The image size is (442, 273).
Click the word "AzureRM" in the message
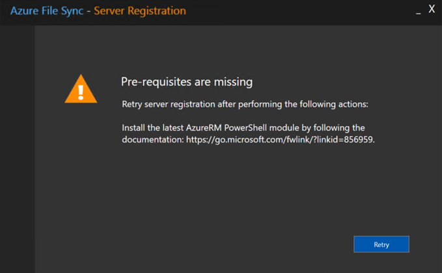coord(203,128)
